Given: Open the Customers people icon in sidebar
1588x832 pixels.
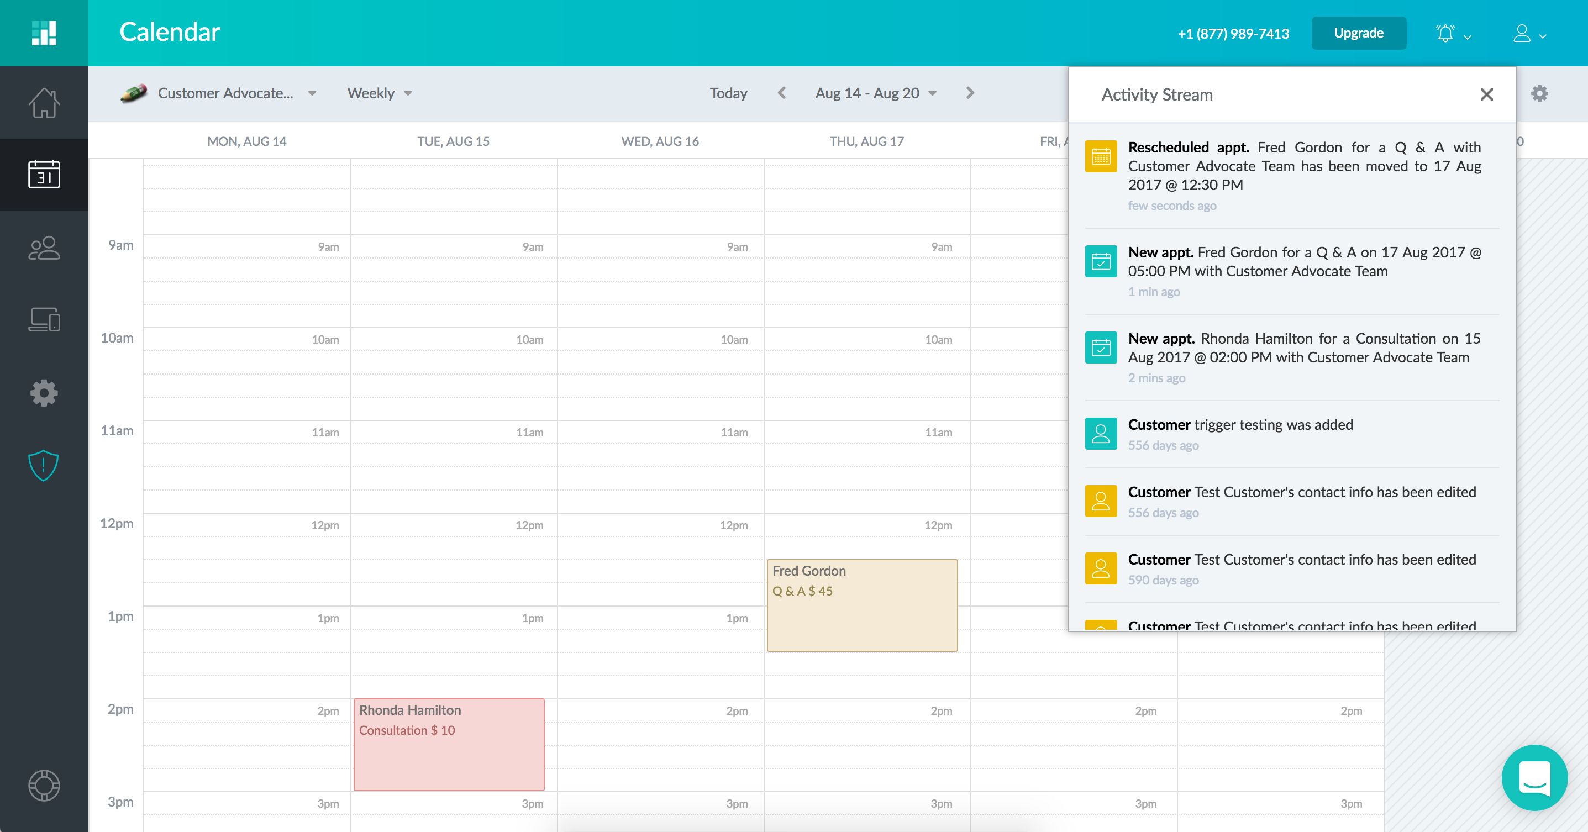Looking at the screenshot, I should click(44, 248).
